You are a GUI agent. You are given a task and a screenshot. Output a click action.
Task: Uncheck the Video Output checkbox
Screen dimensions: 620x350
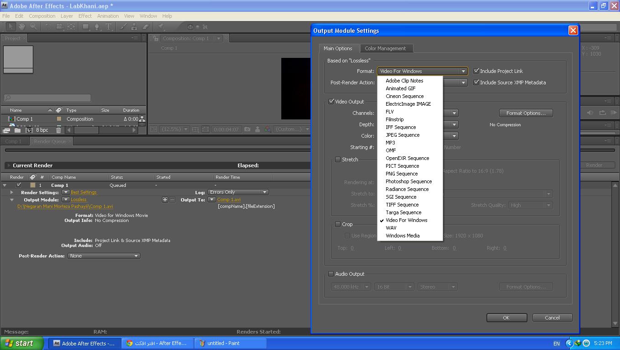tap(331, 101)
